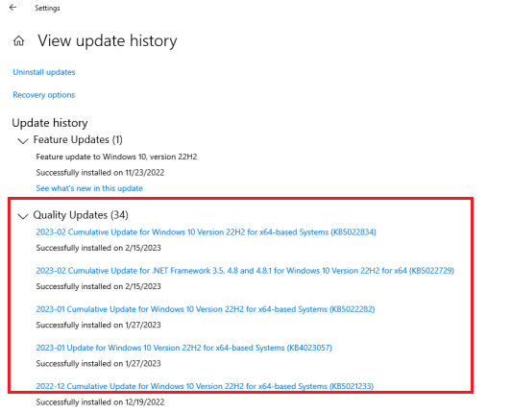Click the View update history page title
Image resolution: width=511 pixels, height=413 pixels.
click(108, 41)
